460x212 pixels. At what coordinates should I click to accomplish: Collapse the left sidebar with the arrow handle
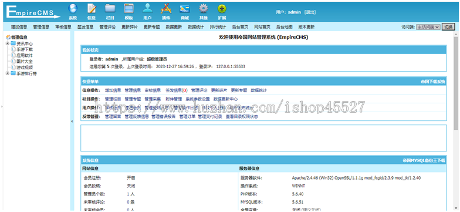click(x=72, y=121)
